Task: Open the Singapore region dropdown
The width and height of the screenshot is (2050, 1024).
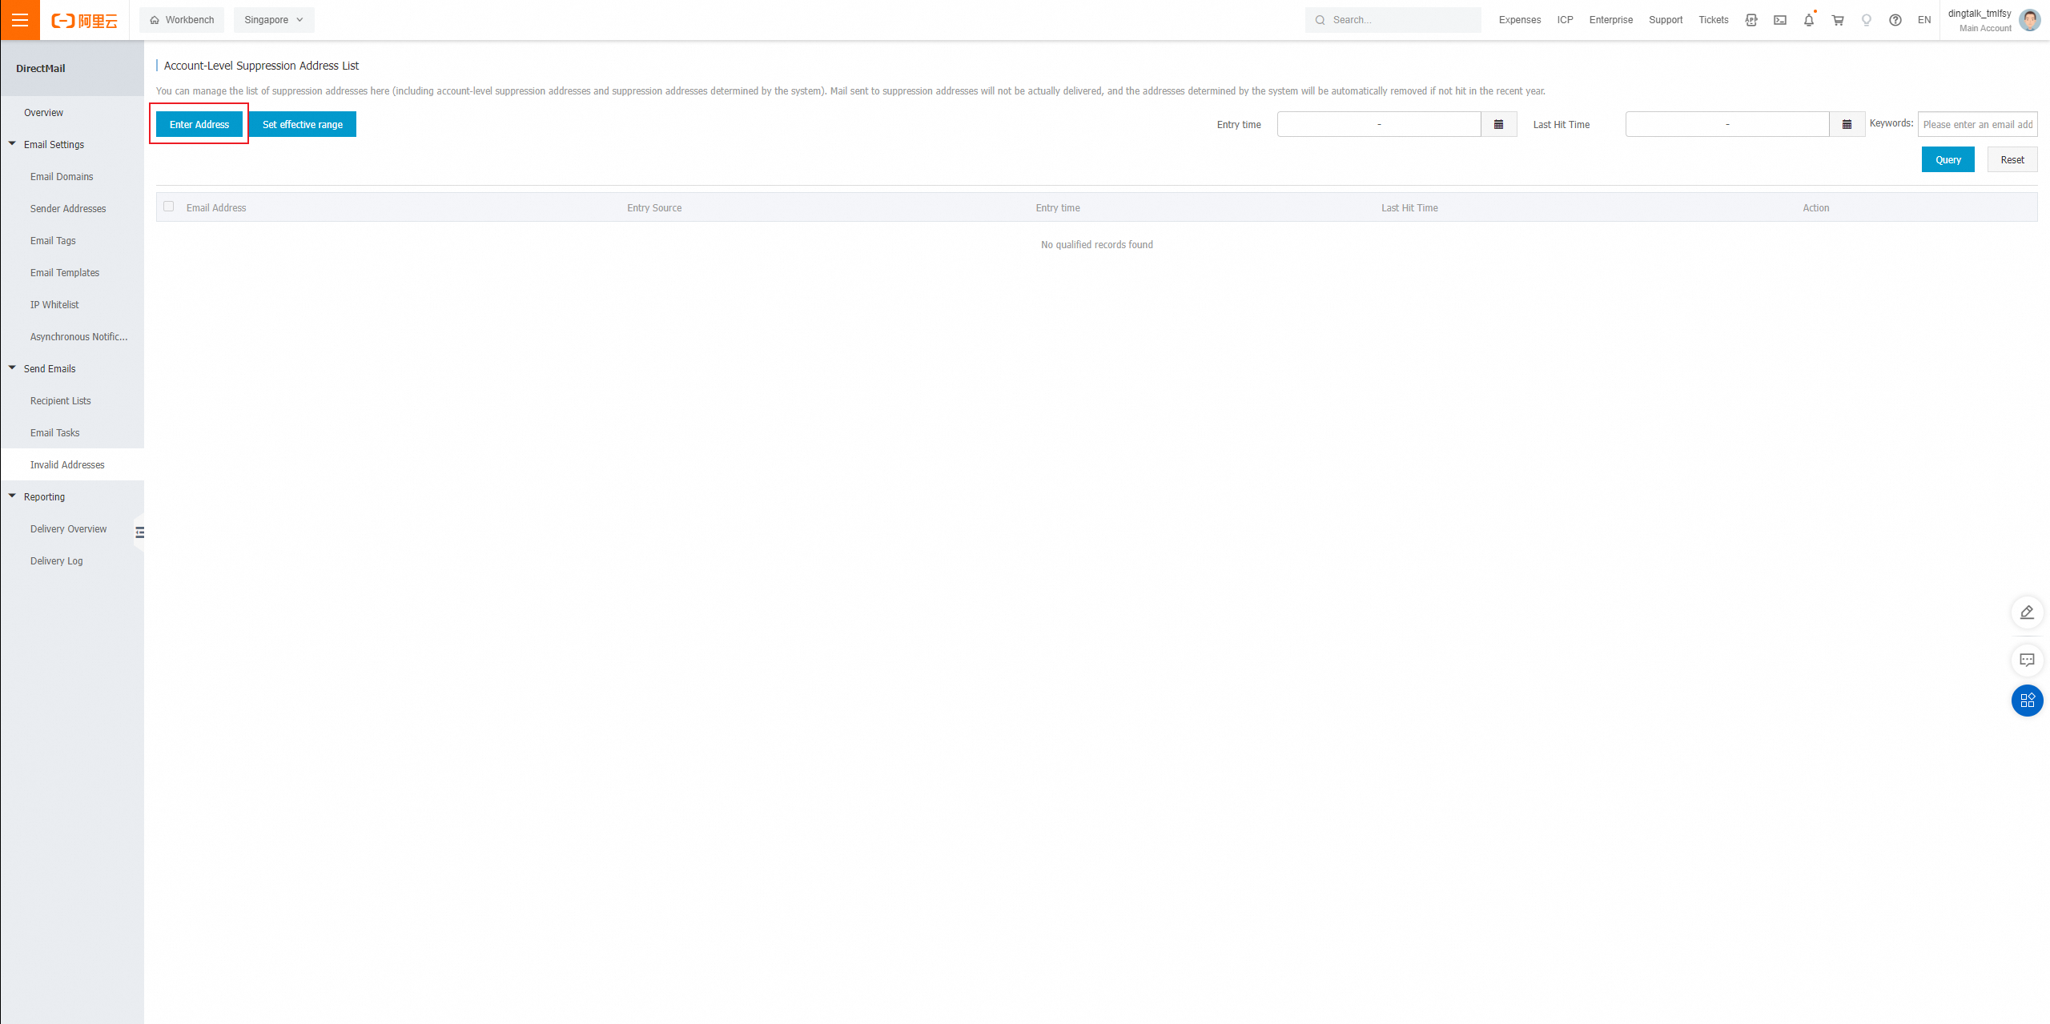Action: (x=274, y=20)
